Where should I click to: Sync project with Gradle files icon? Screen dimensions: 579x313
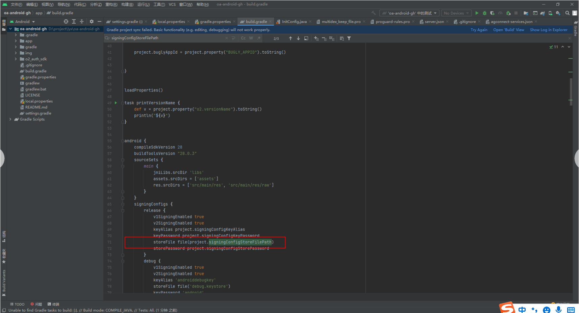coord(542,13)
